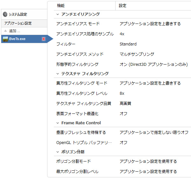Click the フィルター label

(x=66, y=44)
